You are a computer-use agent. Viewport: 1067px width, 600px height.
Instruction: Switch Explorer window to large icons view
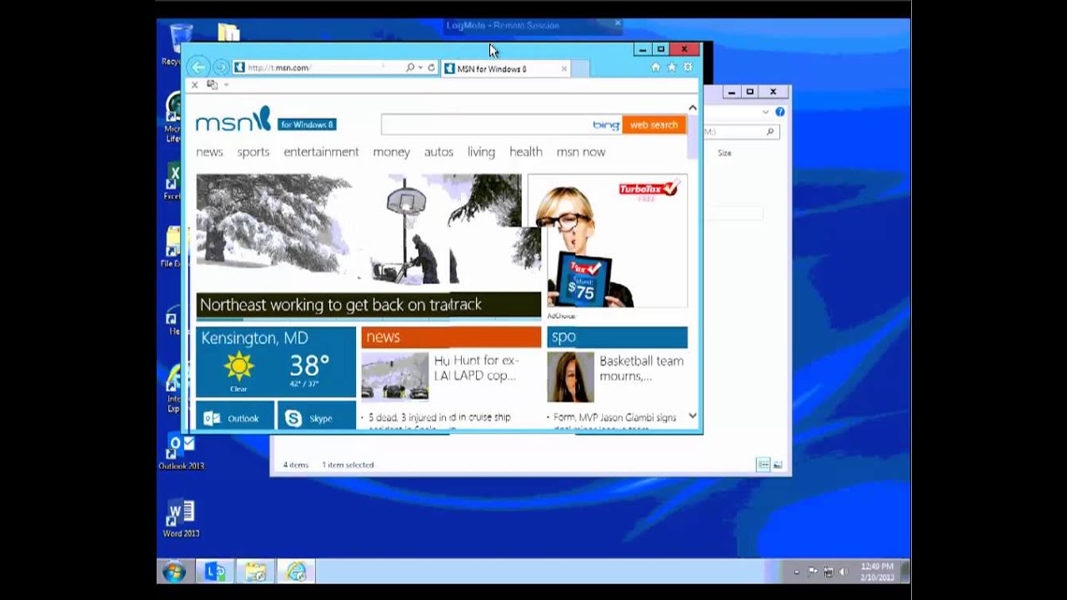point(778,465)
